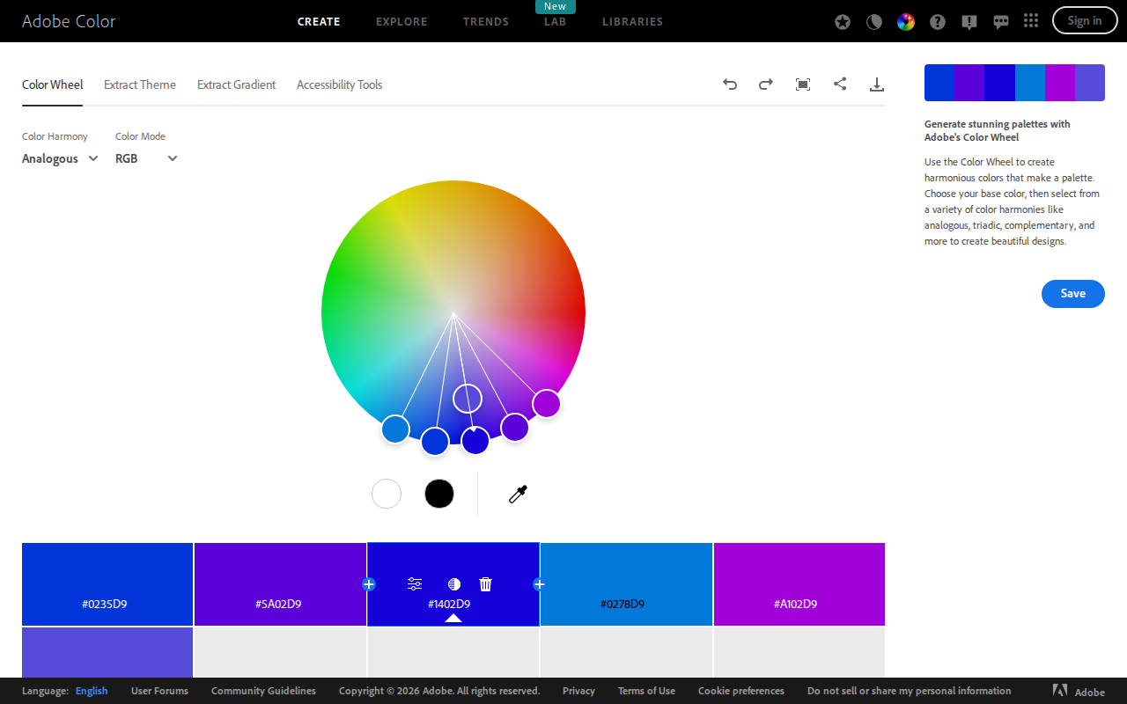
Task: Open the Terms of Use link
Action: pos(646,691)
